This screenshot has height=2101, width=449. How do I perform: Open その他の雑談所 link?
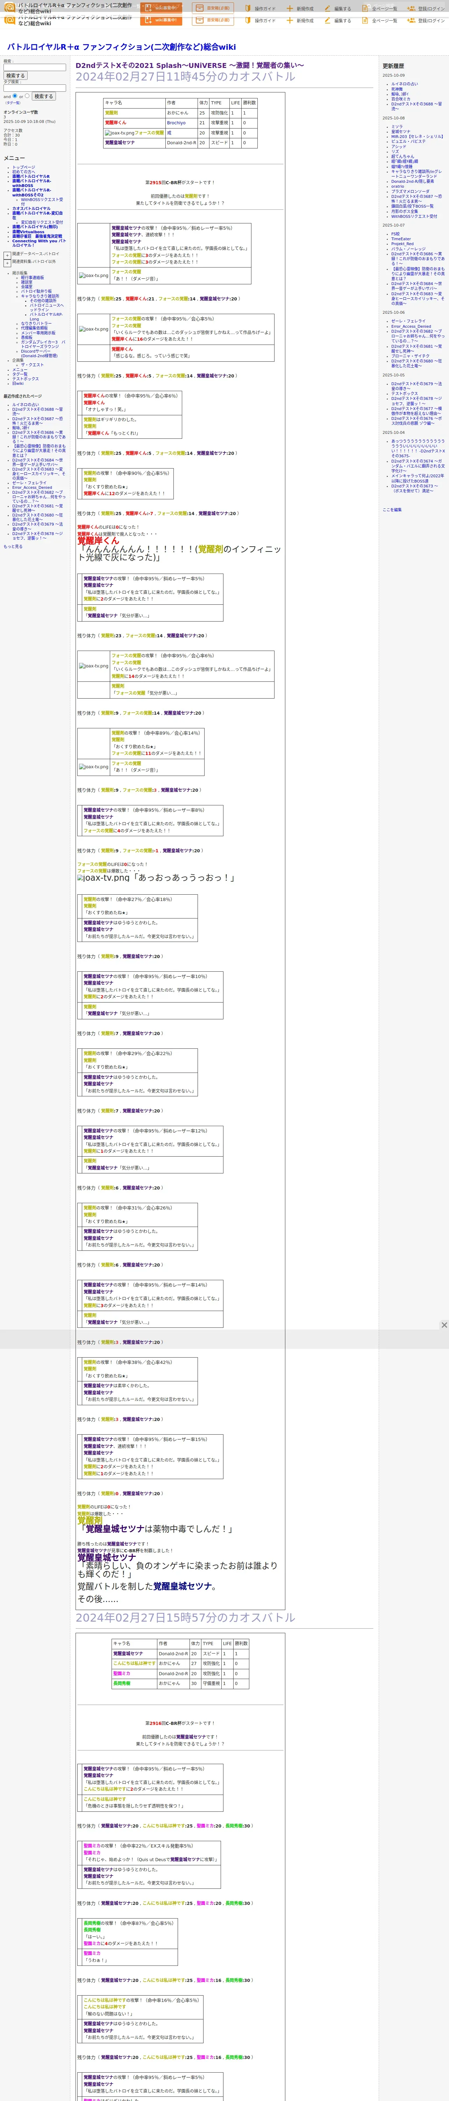[x=43, y=301]
